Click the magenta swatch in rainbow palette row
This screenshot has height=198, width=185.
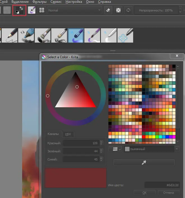174,137
